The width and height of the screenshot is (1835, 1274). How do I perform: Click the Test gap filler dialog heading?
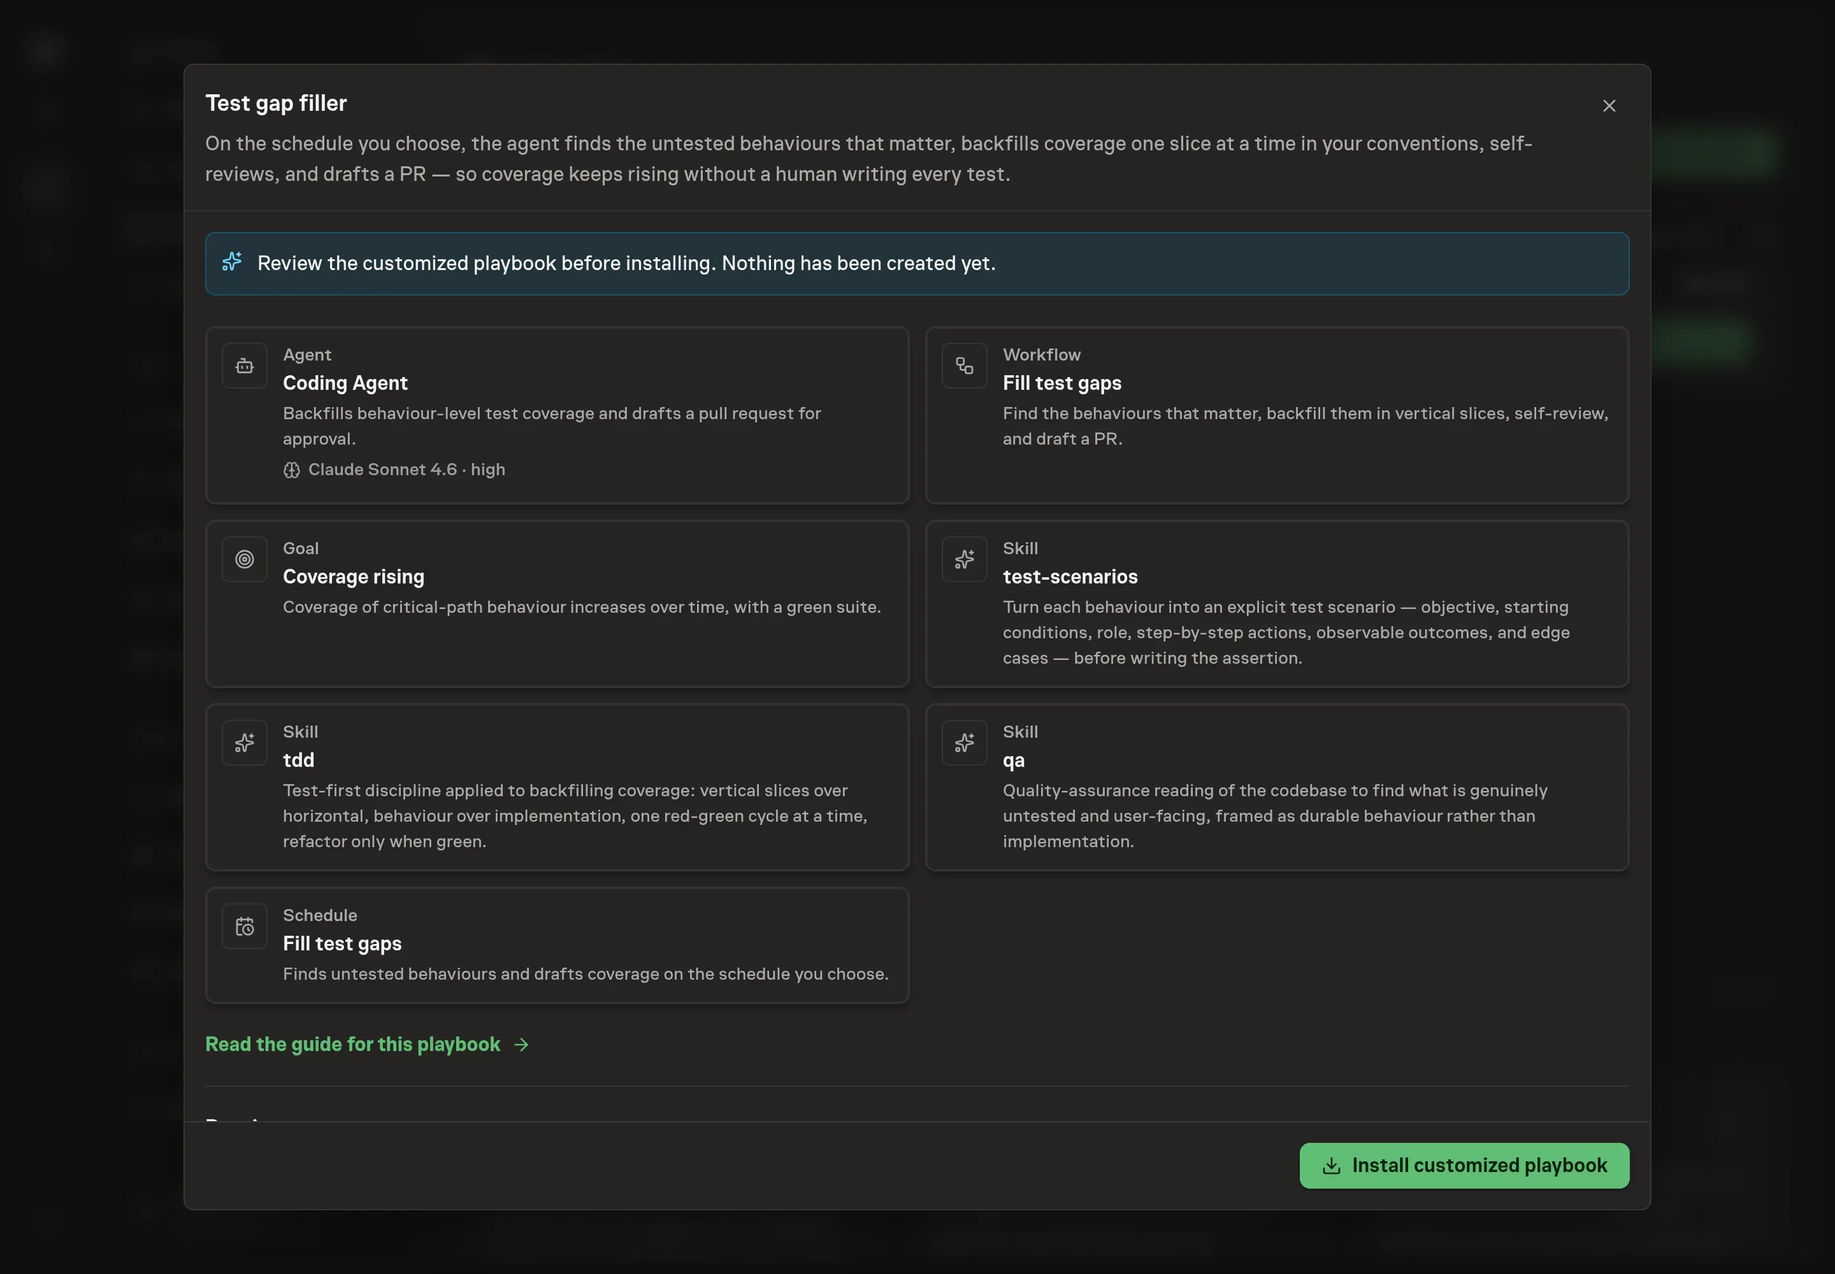(x=275, y=103)
